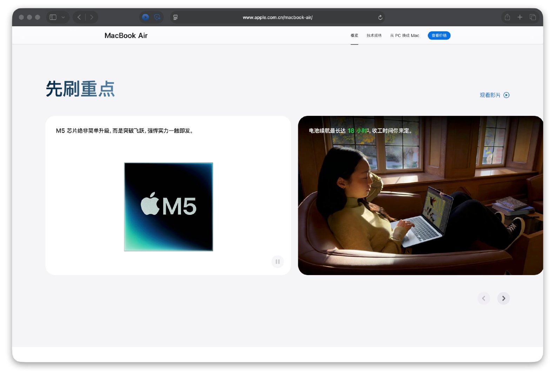The height and width of the screenshot is (378, 555).
Task: Show the next highlight card
Action: 503,298
